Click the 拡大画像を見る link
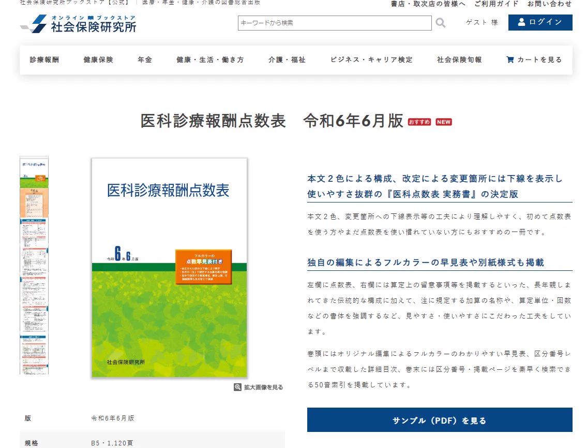 [258, 387]
